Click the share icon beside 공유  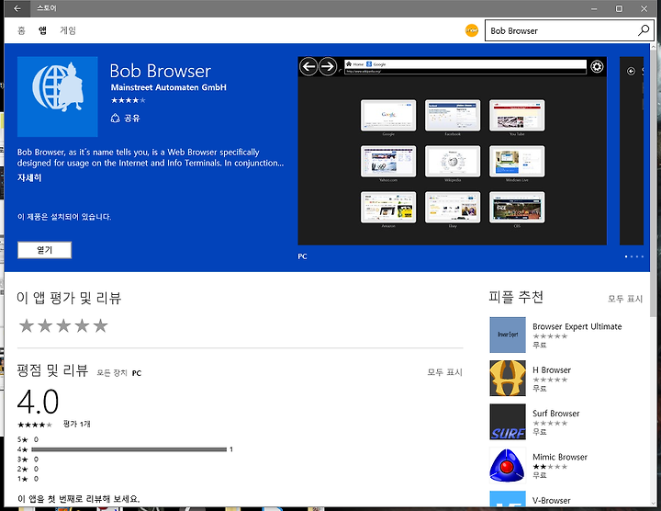(115, 119)
